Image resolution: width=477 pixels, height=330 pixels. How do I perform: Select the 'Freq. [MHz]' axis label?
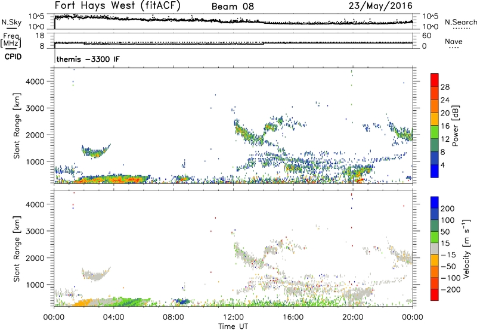click(11, 41)
